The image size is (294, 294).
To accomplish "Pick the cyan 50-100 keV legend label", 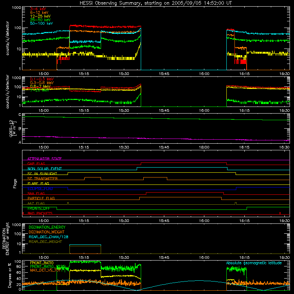I will coord(42,23).
